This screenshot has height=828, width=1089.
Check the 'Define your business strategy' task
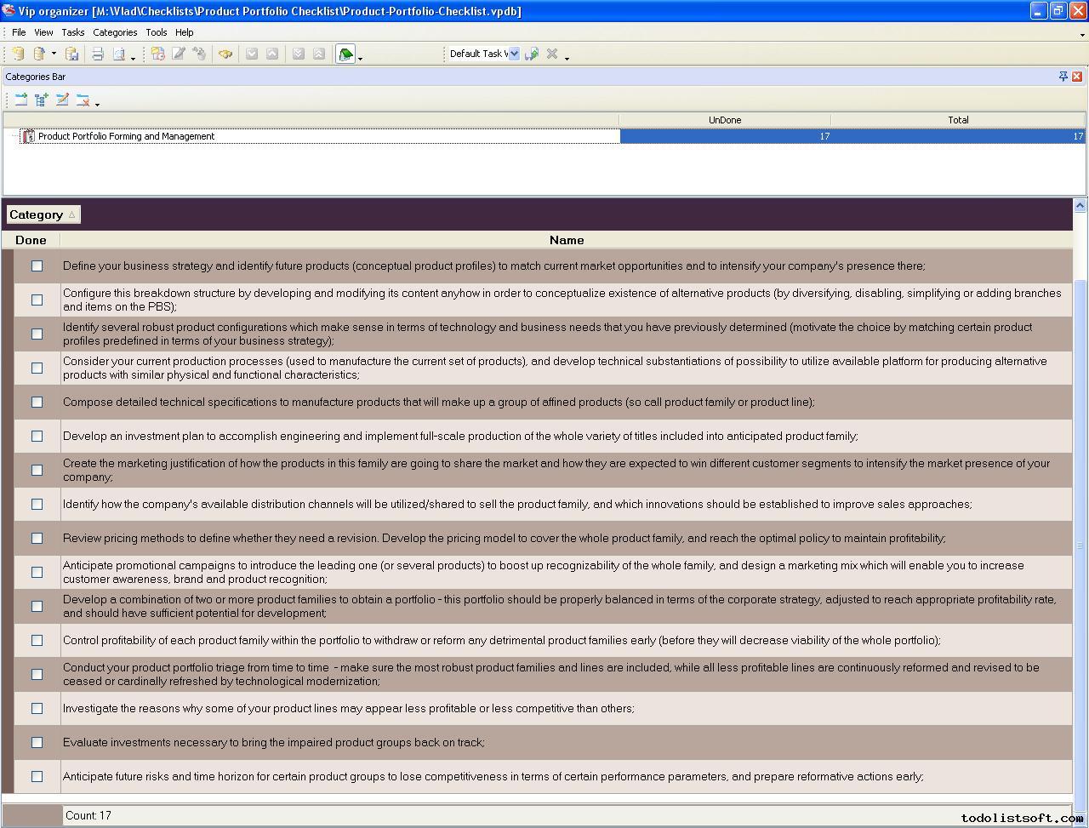(x=37, y=266)
